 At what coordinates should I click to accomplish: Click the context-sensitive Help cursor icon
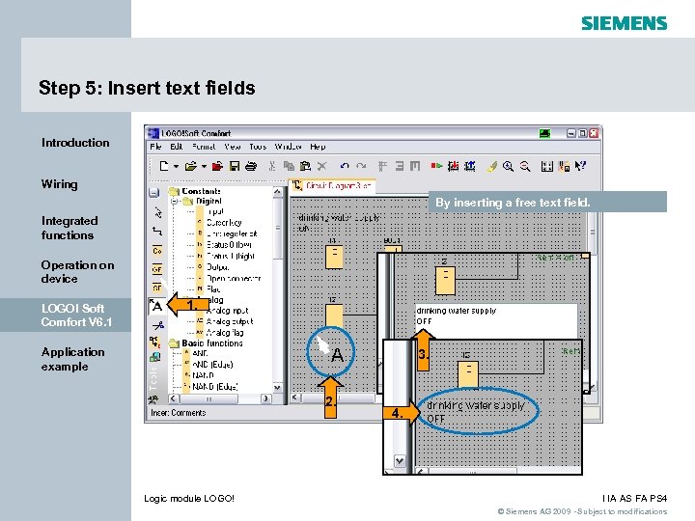point(580,166)
